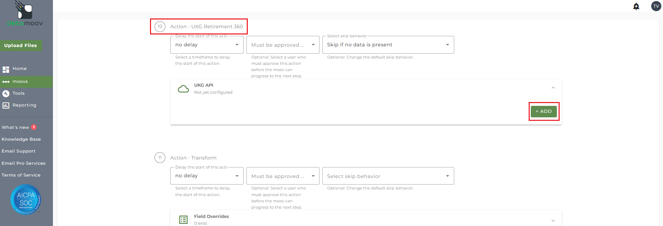
Task: Open 'Must be approved' dropdown in step 10
Action: pos(283,45)
